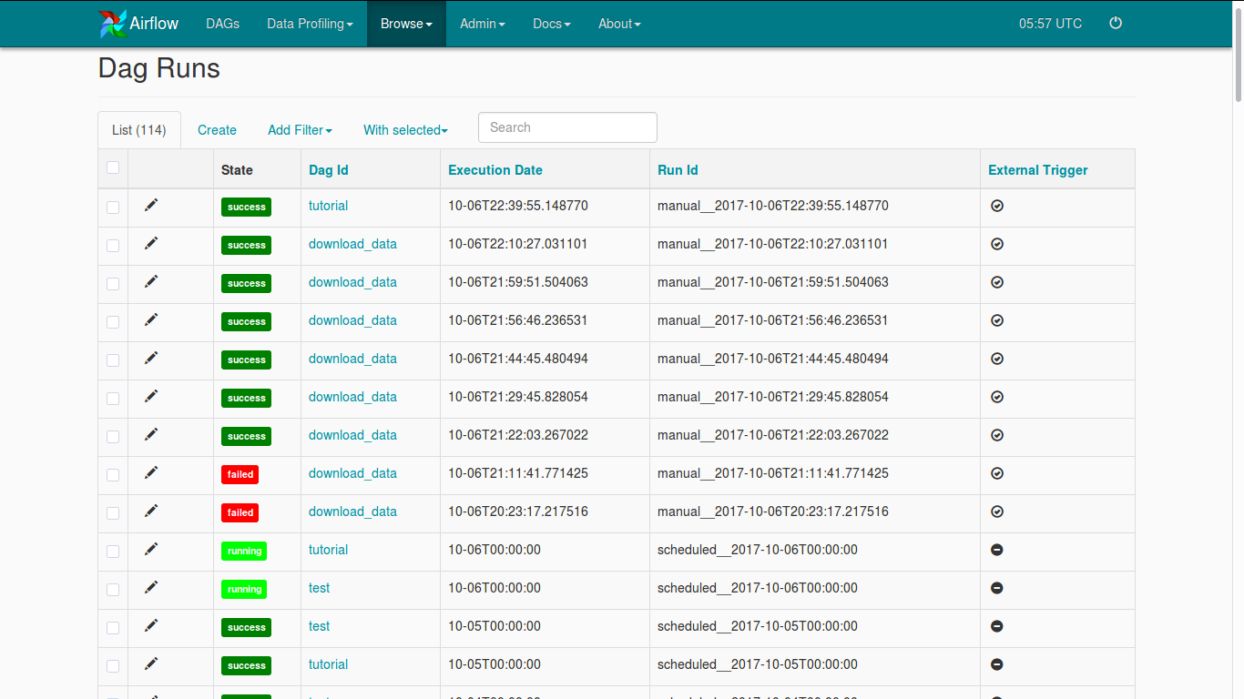1244x699 pixels.
Task: Click execution date 10-06T21:29:45.828054
Action: (x=518, y=397)
